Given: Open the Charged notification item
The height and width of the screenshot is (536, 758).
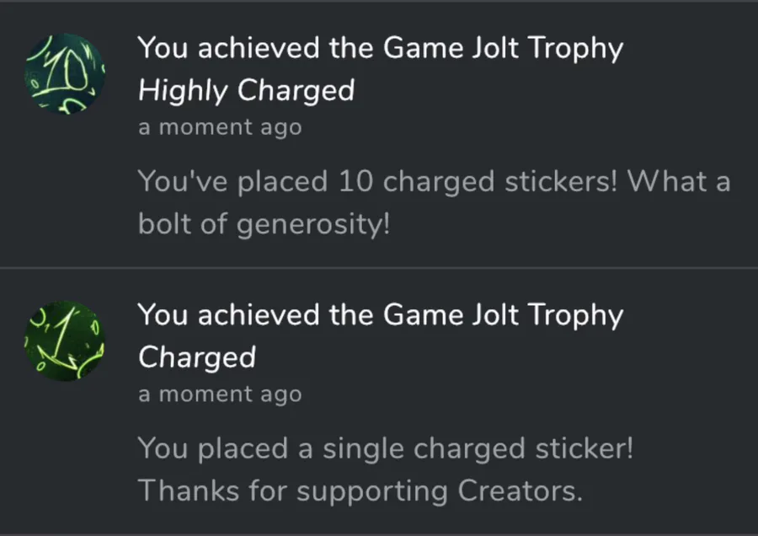Looking at the screenshot, I should [x=379, y=401].
